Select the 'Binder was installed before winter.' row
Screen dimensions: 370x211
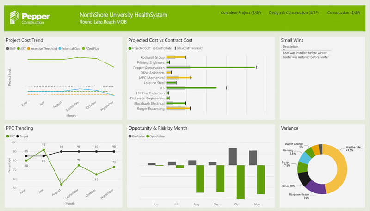point(306,57)
